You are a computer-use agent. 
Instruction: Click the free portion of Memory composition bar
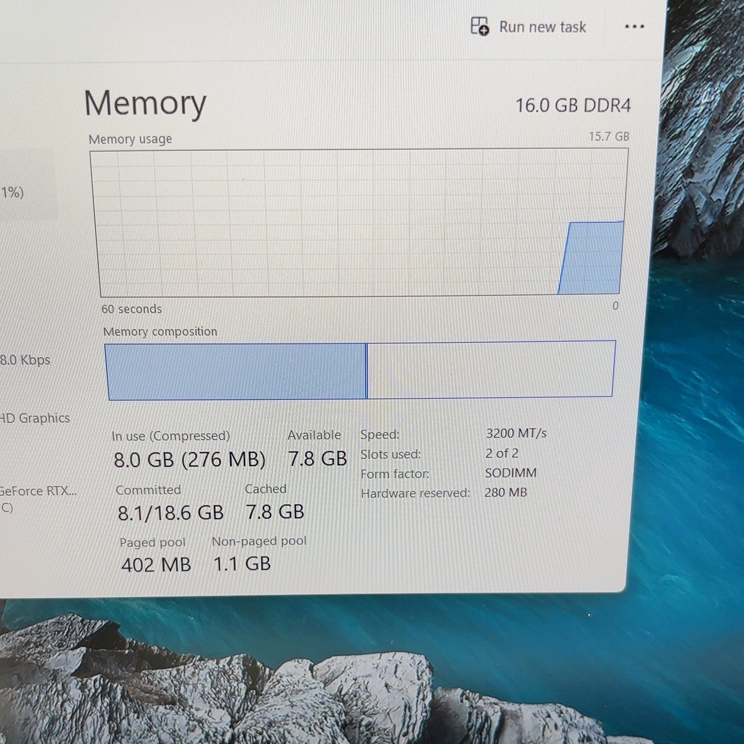point(491,369)
